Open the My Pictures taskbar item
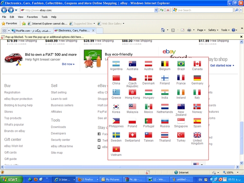This screenshot has width=244, height=183. 111,179
